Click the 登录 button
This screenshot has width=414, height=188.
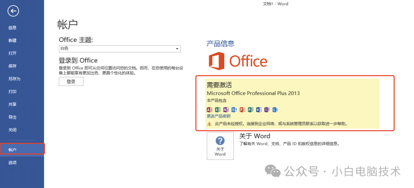tap(71, 82)
